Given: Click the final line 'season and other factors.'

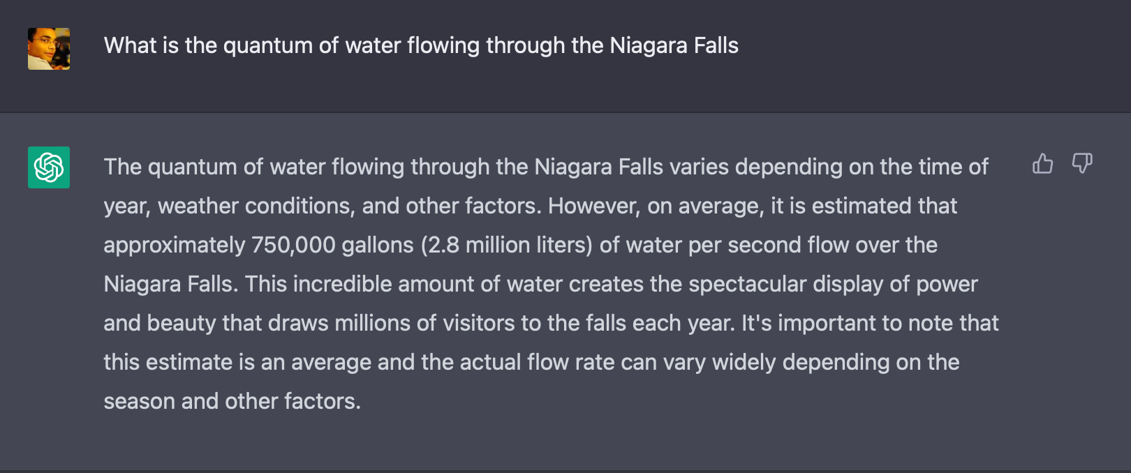Looking at the screenshot, I should [x=232, y=401].
